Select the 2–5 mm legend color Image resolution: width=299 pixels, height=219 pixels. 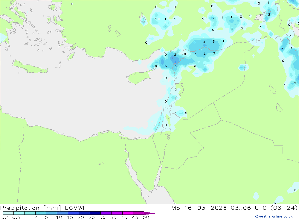point(41,213)
